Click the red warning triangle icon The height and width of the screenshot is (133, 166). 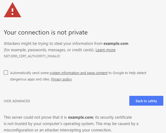[13, 10]
